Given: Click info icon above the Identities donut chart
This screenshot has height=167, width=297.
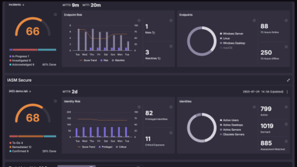Looking at the screenshot, I should pyautogui.click(x=254, y=107).
